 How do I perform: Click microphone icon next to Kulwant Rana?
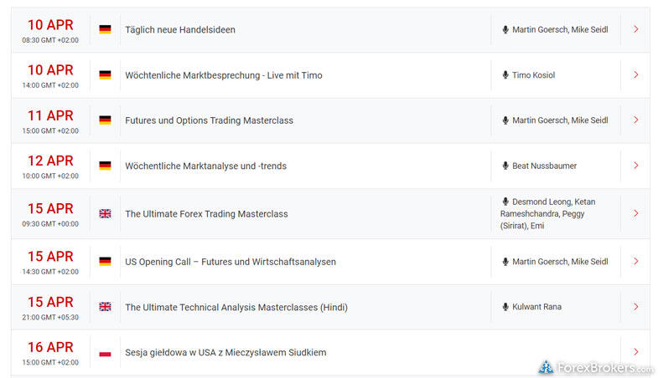click(505, 307)
